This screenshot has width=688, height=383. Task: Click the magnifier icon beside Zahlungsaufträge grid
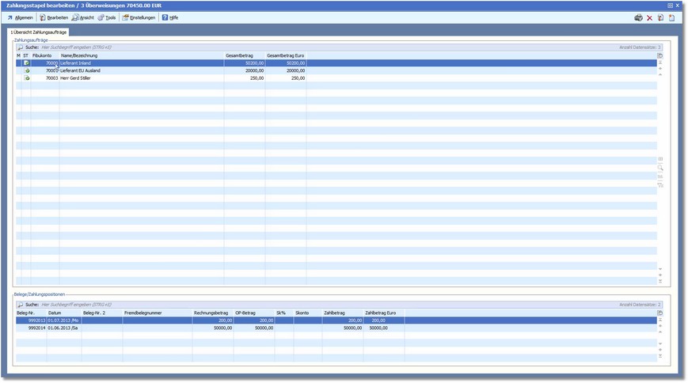click(660, 168)
